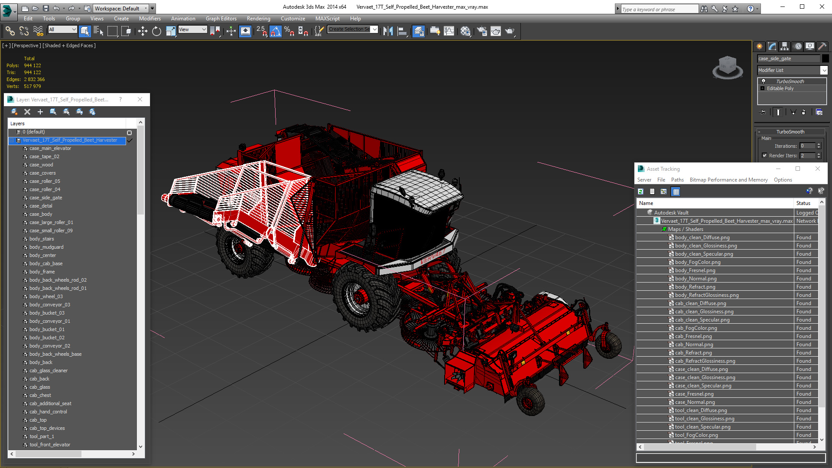Image resolution: width=832 pixels, height=468 pixels.
Task: Click the Refresh icon in Asset Tracking
Action: [x=641, y=192]
